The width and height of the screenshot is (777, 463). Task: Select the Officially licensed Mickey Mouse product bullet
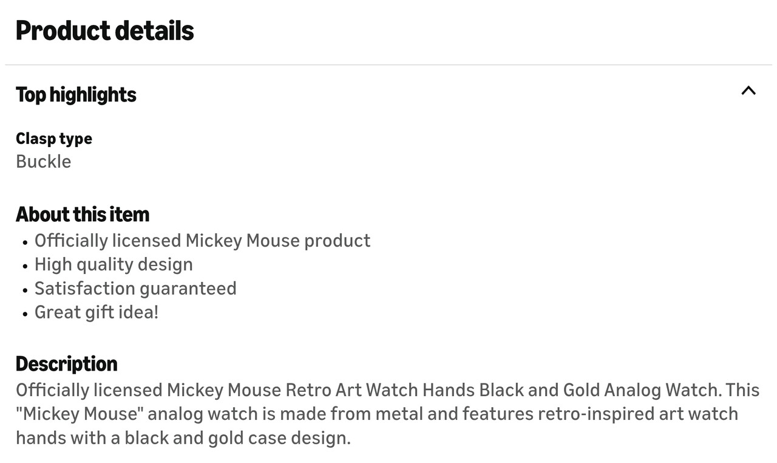coord(202,241)
